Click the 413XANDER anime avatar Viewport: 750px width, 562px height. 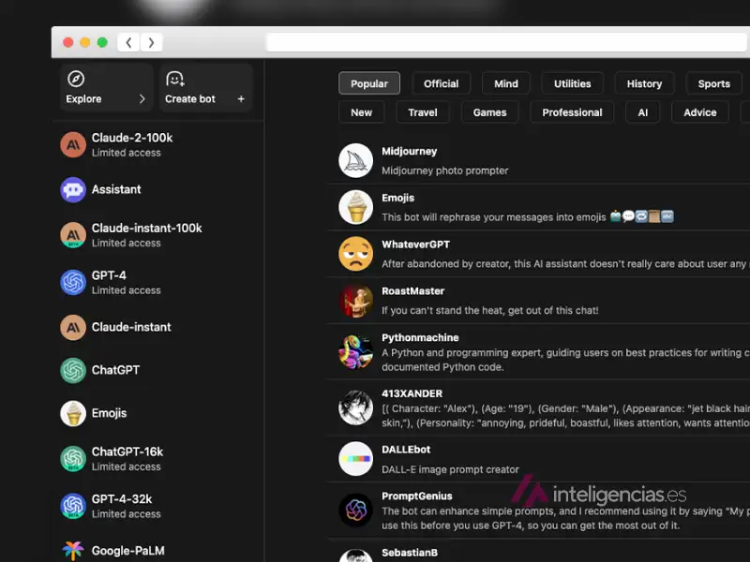click(x=356, y=407)
